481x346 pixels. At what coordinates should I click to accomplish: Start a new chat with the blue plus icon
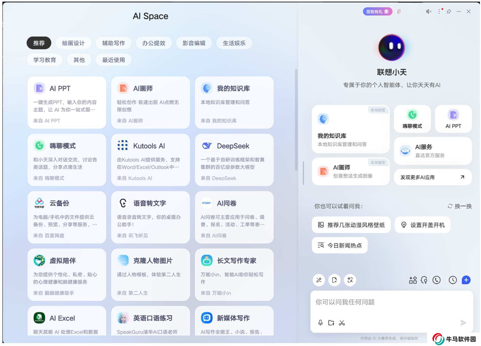[x=466, y=280]
